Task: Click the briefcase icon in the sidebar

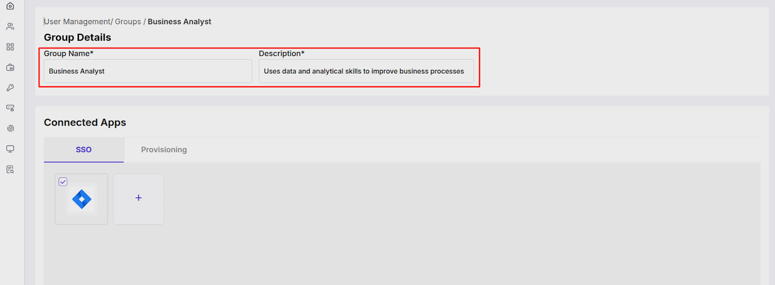Action: 10,67
